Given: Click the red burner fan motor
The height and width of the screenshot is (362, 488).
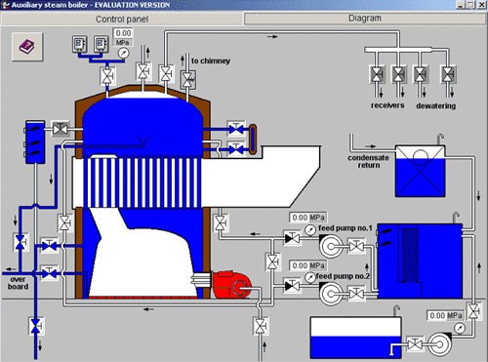Looking at the screenshot, I should 232,285.
